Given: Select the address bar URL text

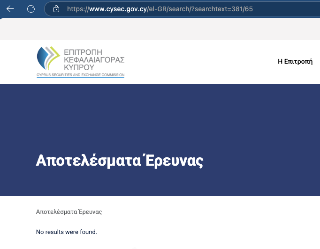Looking at the screenshot, I should 160,9.
